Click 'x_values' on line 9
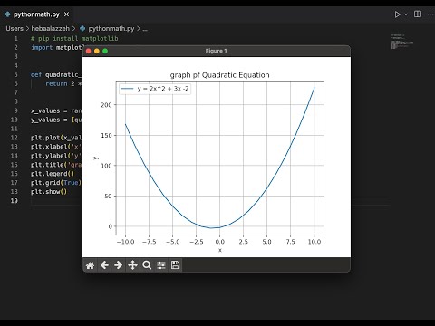435x326 pixels. coord(45,110)
